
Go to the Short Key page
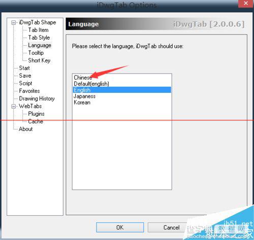[39, 60]
